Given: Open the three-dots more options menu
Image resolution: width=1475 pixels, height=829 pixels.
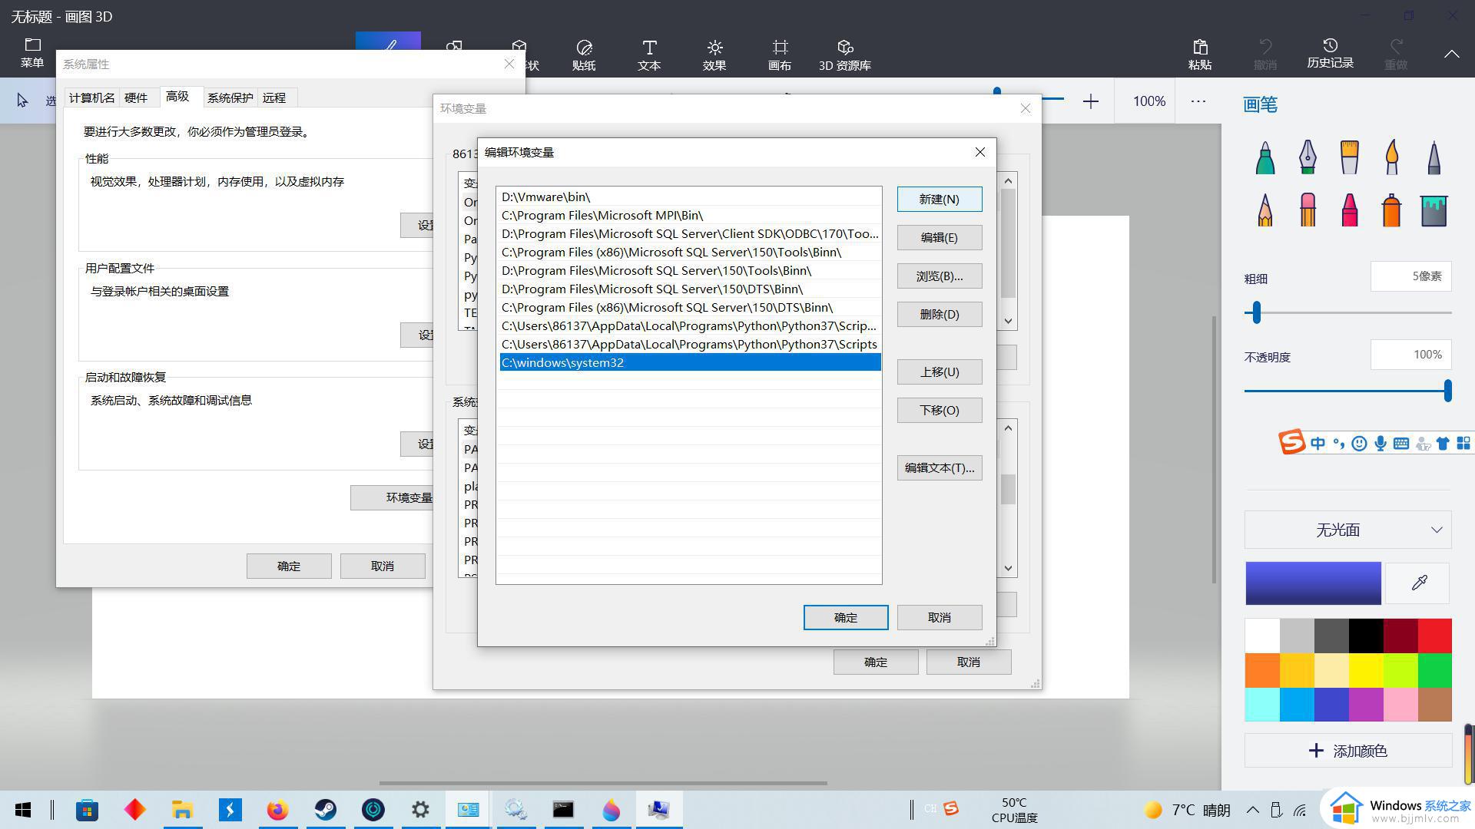Looking at the screenshot, I should tap(1198, 101).
